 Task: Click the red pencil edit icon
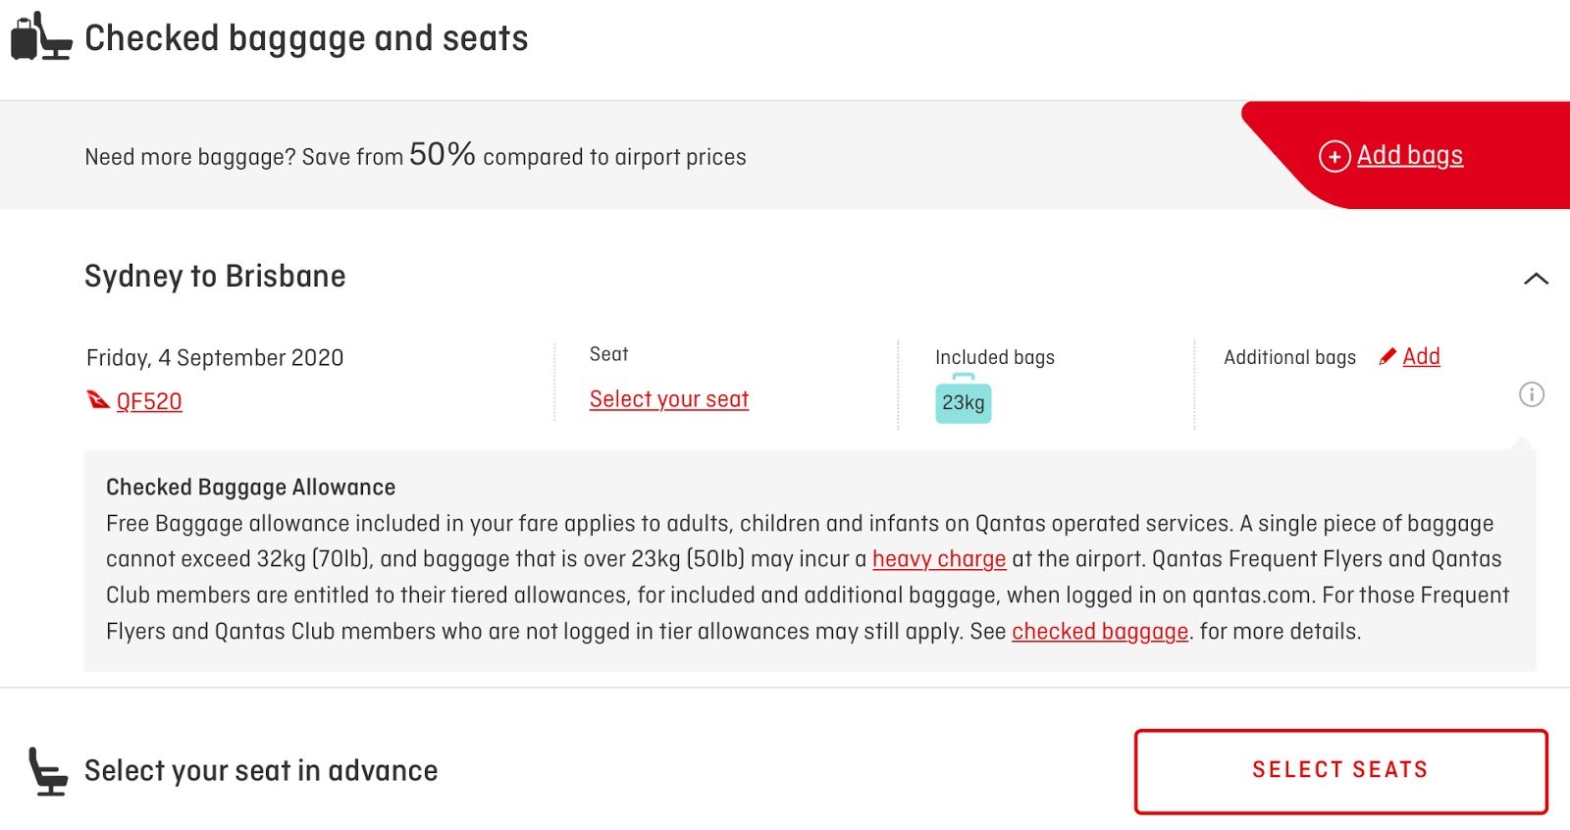(1387, 356)
